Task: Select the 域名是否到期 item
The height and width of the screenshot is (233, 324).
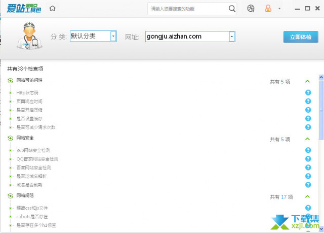Action: coord(29,185)
